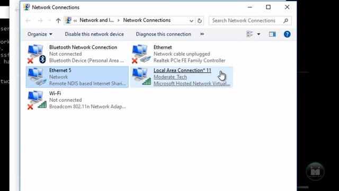This screenshot has width=339, height=191.
Task: Click the Wi-Fi name label
Action: [x=55, y=93]
